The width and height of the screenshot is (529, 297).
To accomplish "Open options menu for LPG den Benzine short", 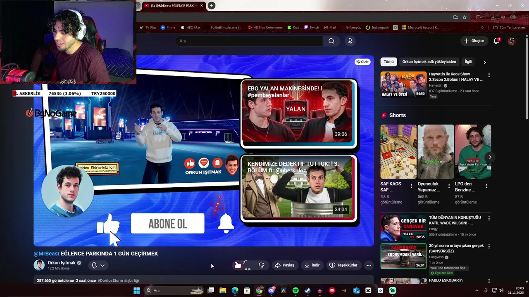I will pyautogui.click(x=486, y=186).
